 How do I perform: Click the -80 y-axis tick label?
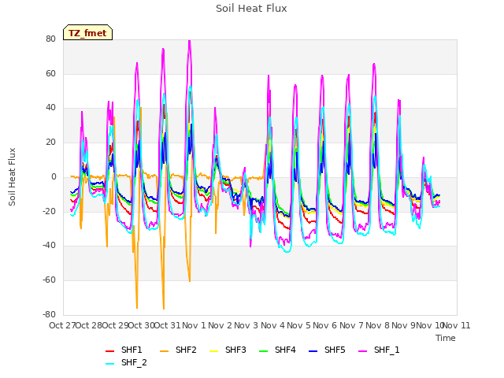pyautogui.click(x=49, y=315)
